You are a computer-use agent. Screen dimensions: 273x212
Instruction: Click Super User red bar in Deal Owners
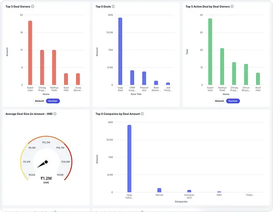point(30,53)
